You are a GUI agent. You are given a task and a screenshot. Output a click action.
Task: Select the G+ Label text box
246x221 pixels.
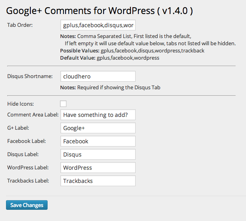coord(98,128)
